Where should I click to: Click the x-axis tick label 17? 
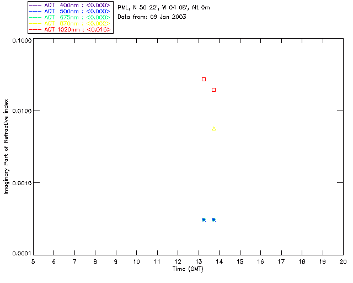click(281, 261)
